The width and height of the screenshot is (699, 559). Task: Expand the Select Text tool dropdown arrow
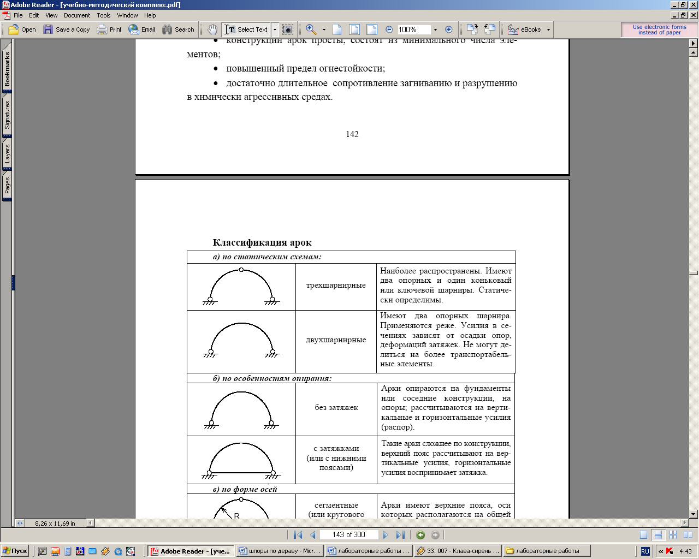(275, 29)
